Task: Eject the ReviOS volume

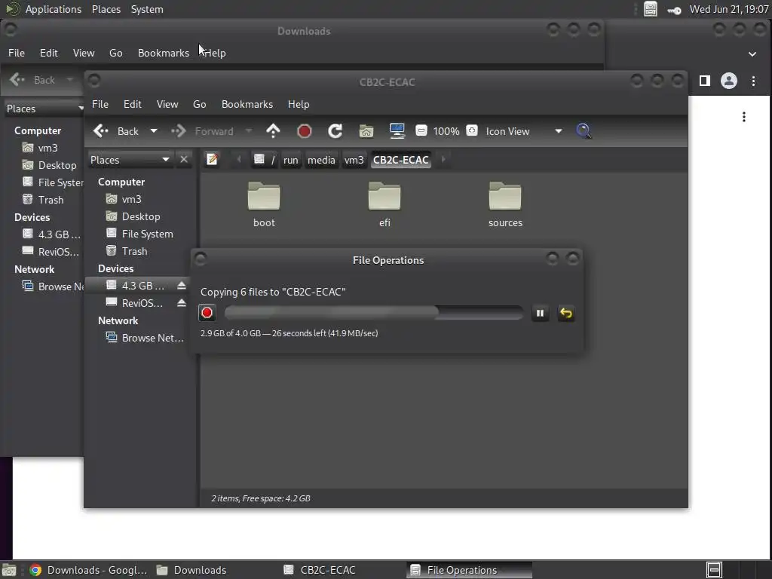Action: pos(182,303)
